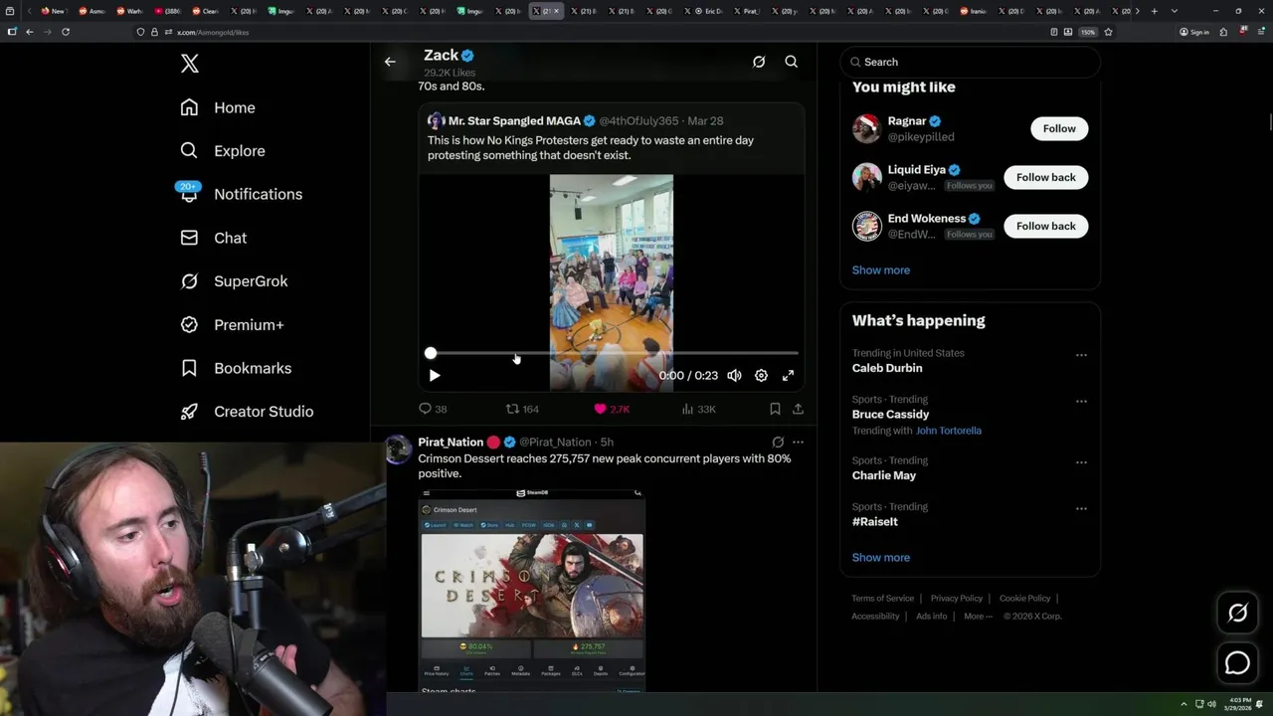This screenshot has width=1273, height=716.
Task: Click share icon on the post
Action: coord(798,409)
